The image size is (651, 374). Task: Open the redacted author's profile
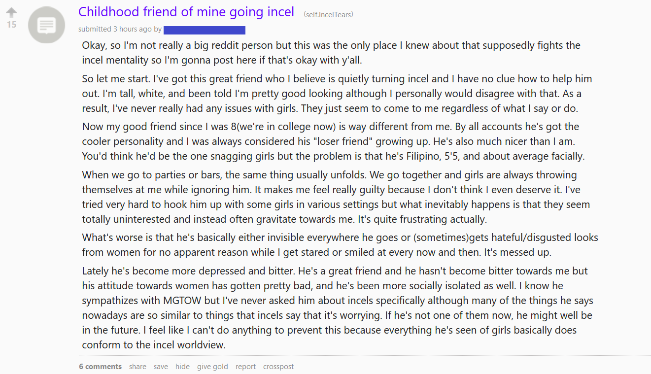tap(205, 30)
